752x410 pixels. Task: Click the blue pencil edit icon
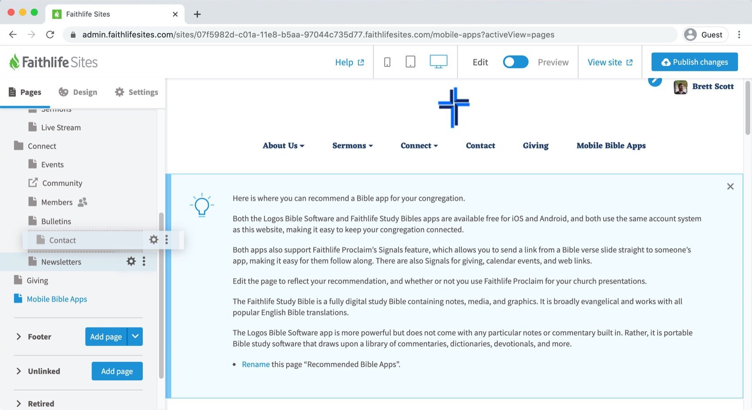(655, 80)
